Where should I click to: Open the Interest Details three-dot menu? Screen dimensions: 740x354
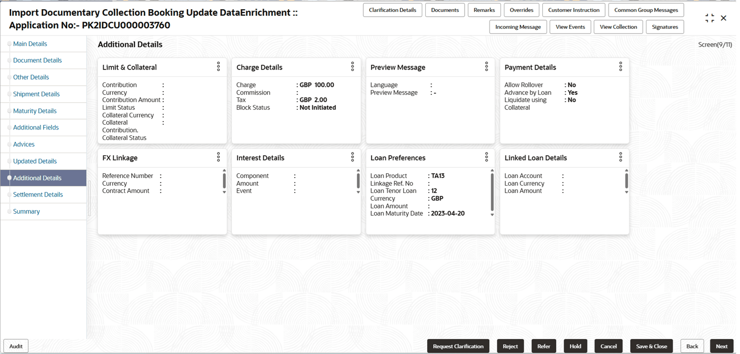352,157
